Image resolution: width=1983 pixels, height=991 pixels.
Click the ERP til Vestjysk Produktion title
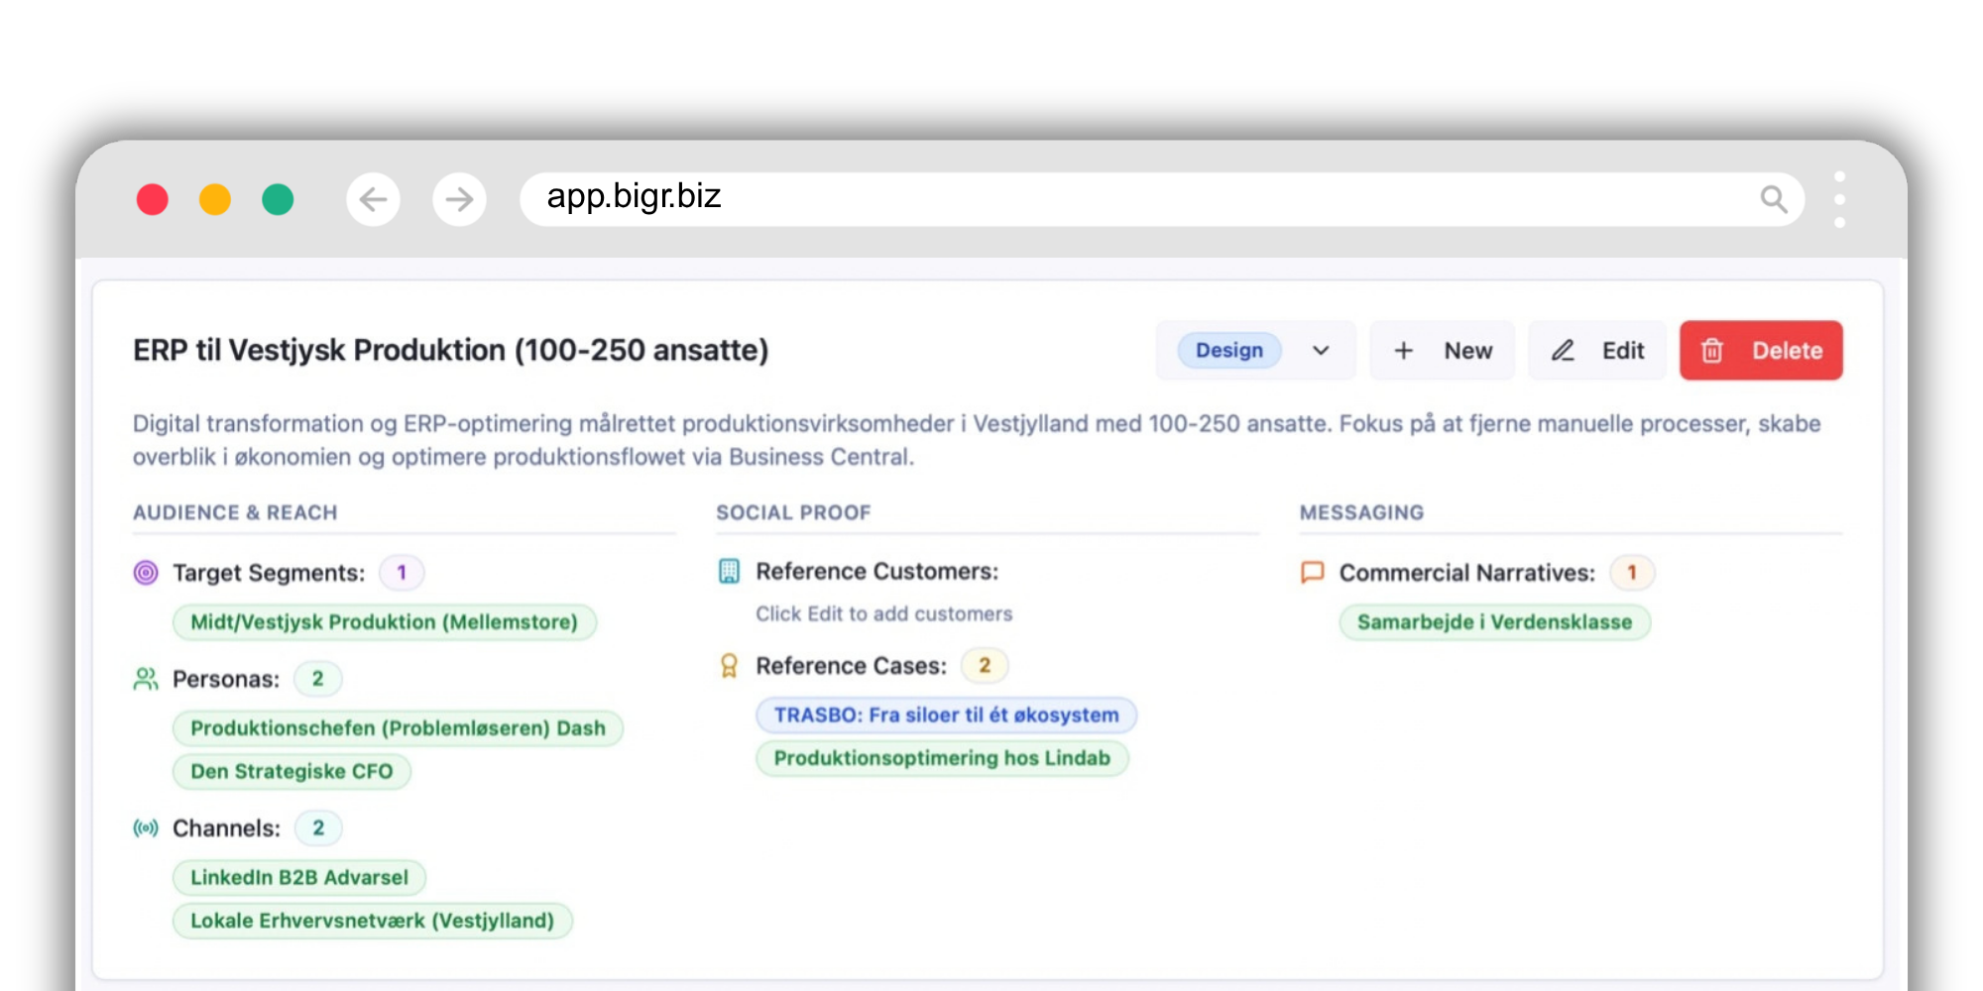click(x=451, y=351)
